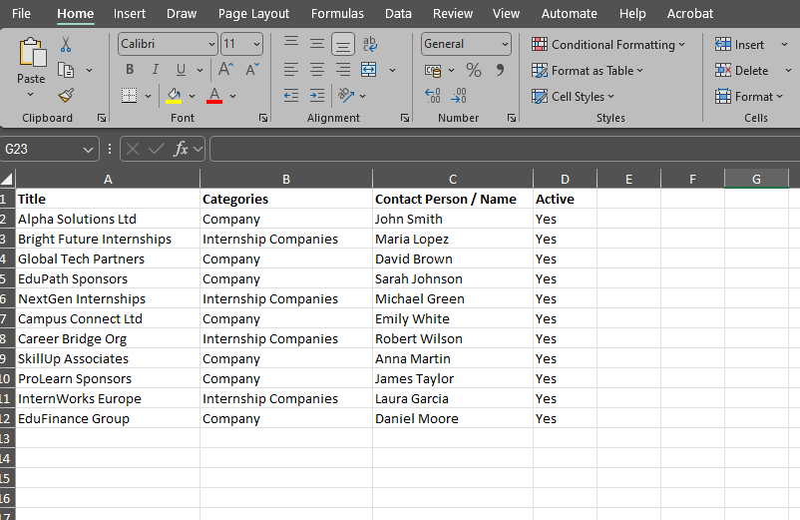The image size is (800, 520).
Task: Switch to the Page Layout tab
Action: (x=253, y=14)
